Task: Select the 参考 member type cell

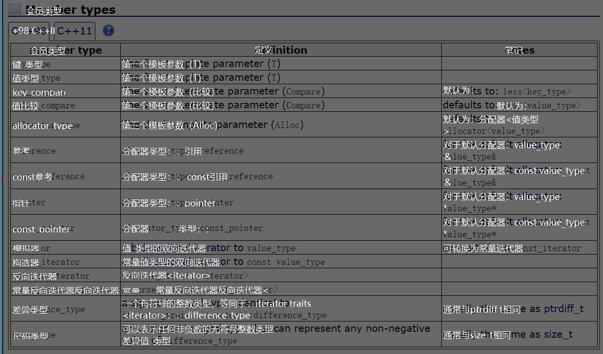Action: coord(66,151)
